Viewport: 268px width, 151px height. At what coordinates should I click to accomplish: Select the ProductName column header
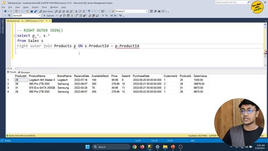(x=37, y=76)
